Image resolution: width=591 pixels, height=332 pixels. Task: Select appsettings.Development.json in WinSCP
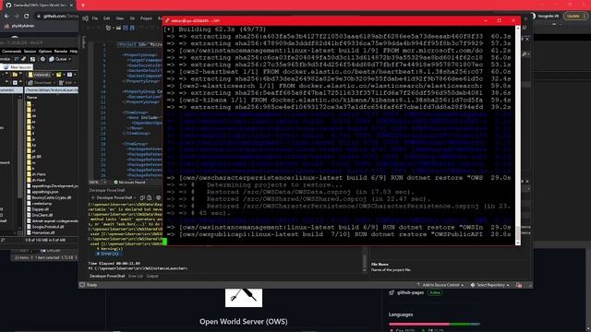[x=53, y=186]
